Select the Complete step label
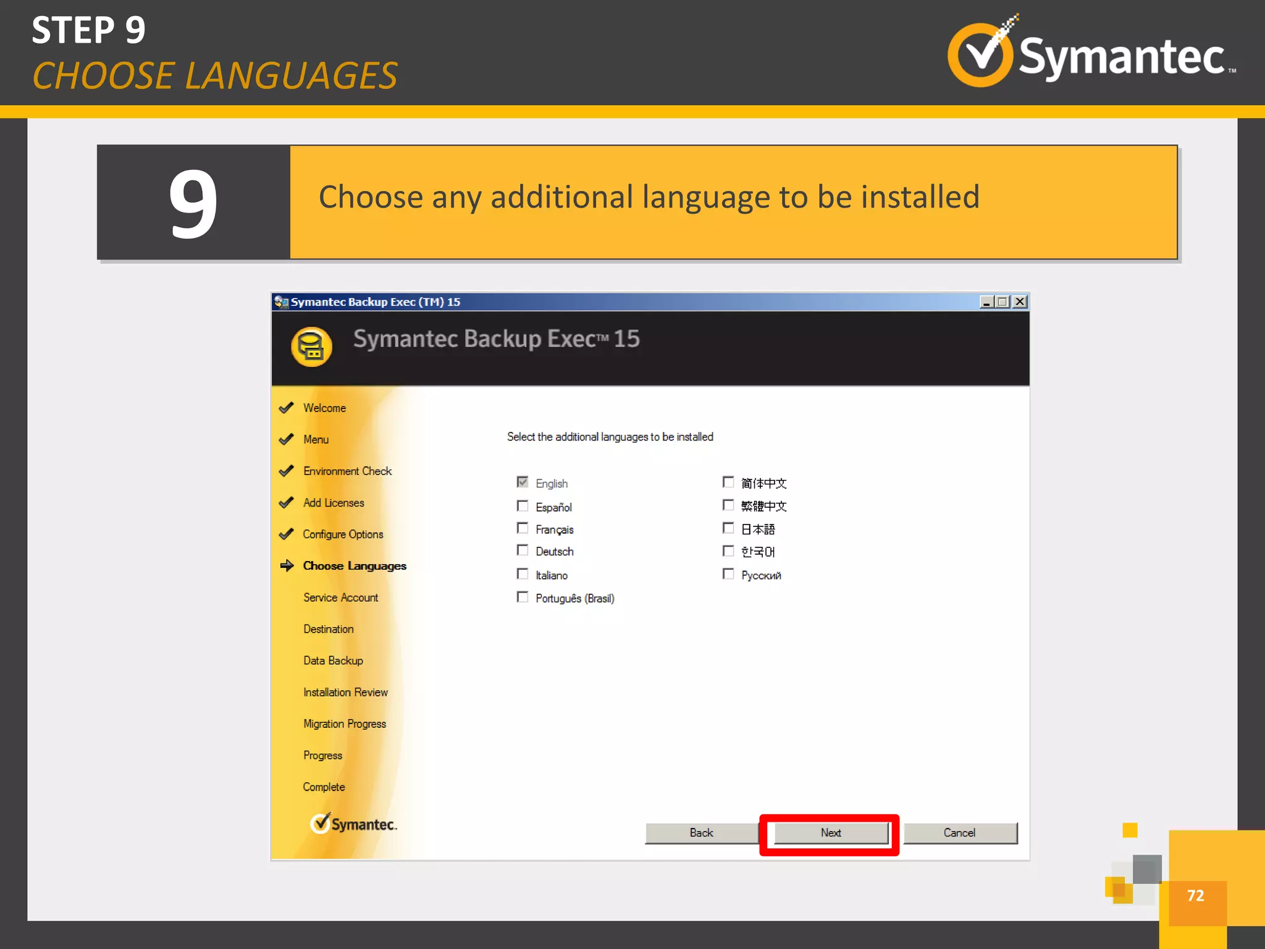 pos(324,787)
